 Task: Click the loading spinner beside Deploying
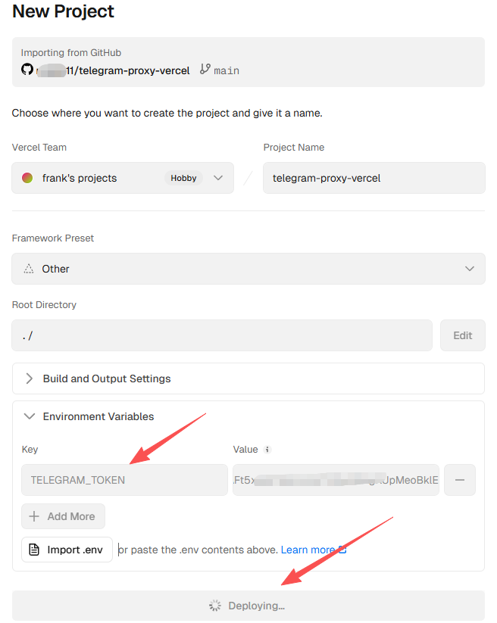coord(215,606)
